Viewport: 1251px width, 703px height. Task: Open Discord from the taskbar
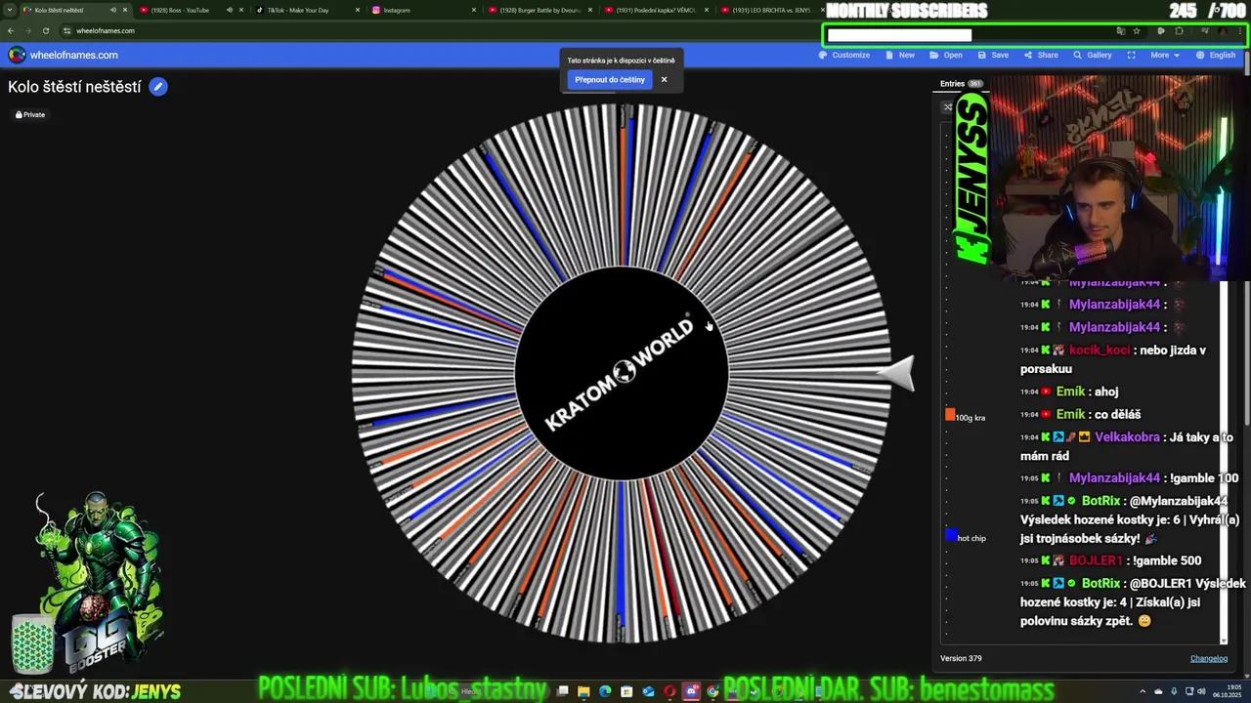691,691
